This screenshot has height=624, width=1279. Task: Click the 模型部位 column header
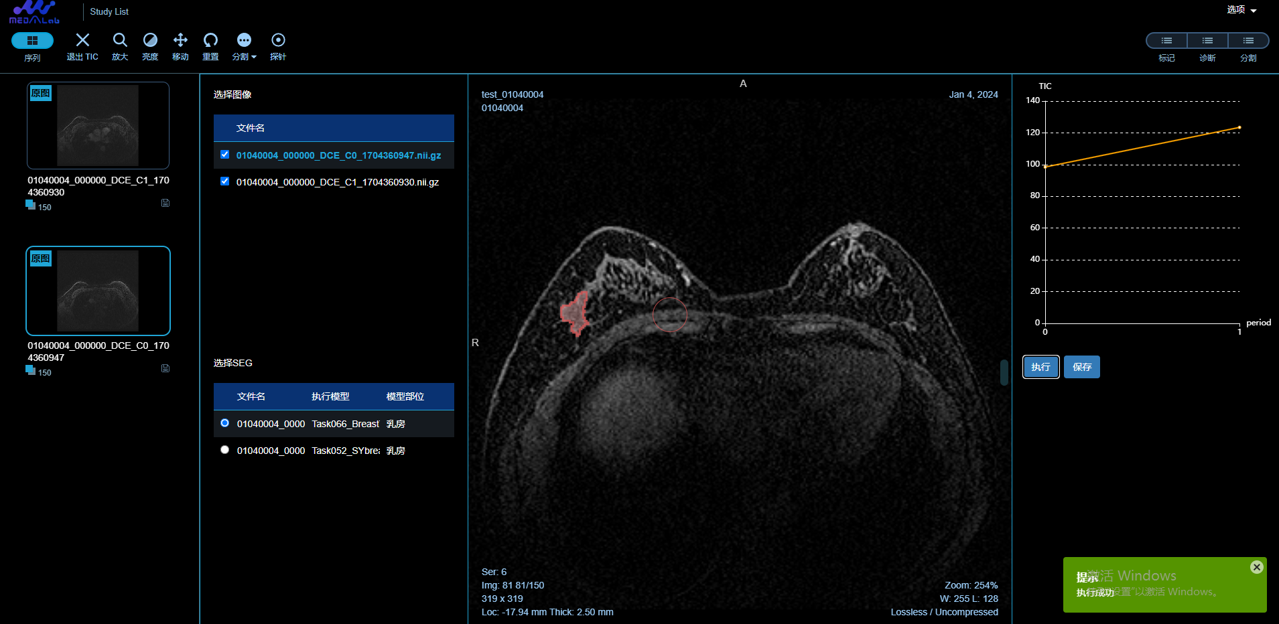click(x=405, y=396)
